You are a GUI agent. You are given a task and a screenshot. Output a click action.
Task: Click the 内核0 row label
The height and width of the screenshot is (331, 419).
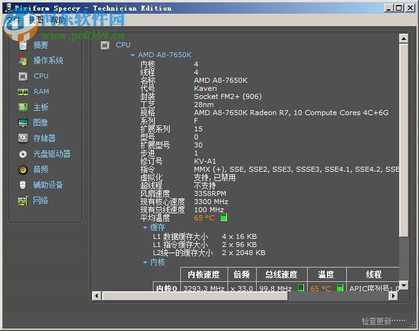tap(167, 288)
